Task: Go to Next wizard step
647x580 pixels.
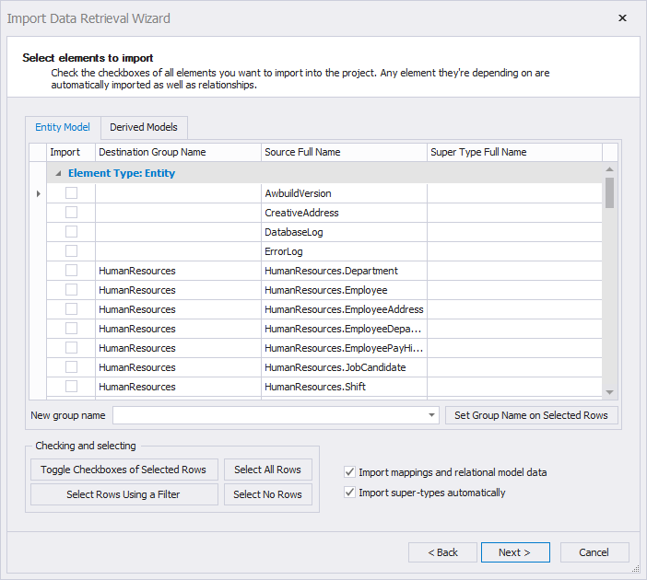Action: pos(514,552)
